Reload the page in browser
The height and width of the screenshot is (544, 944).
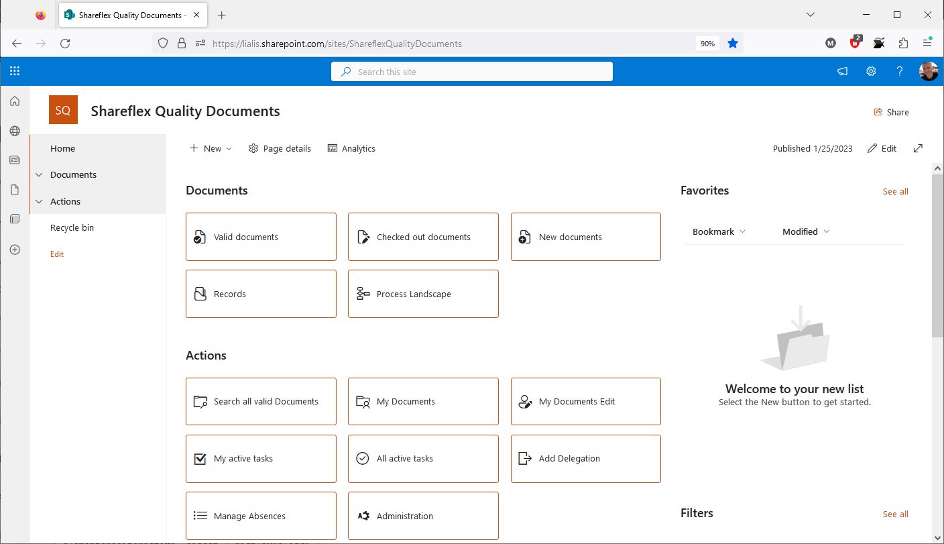[x=65, y=44]
